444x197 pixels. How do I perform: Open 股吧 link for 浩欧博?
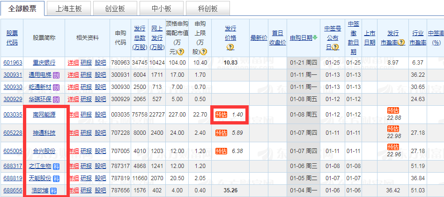[x=100, y=191]
